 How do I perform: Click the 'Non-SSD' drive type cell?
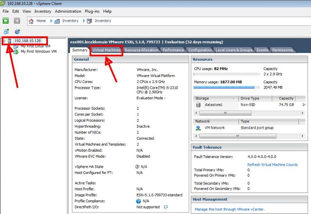point(248,105)
